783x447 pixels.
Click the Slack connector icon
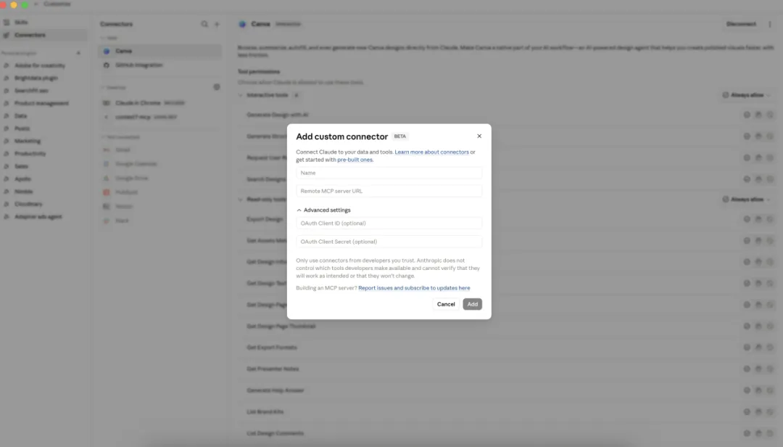[x=107, y=221]
